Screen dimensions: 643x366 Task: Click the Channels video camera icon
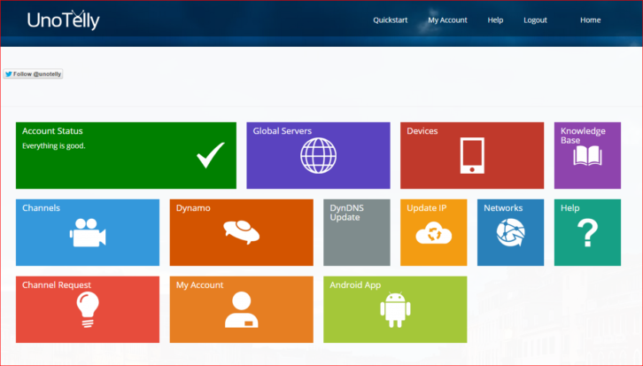click(x=88, y=232)
